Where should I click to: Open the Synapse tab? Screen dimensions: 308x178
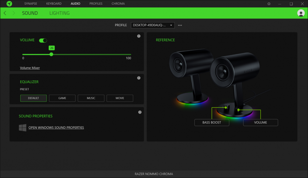[30, 3]
